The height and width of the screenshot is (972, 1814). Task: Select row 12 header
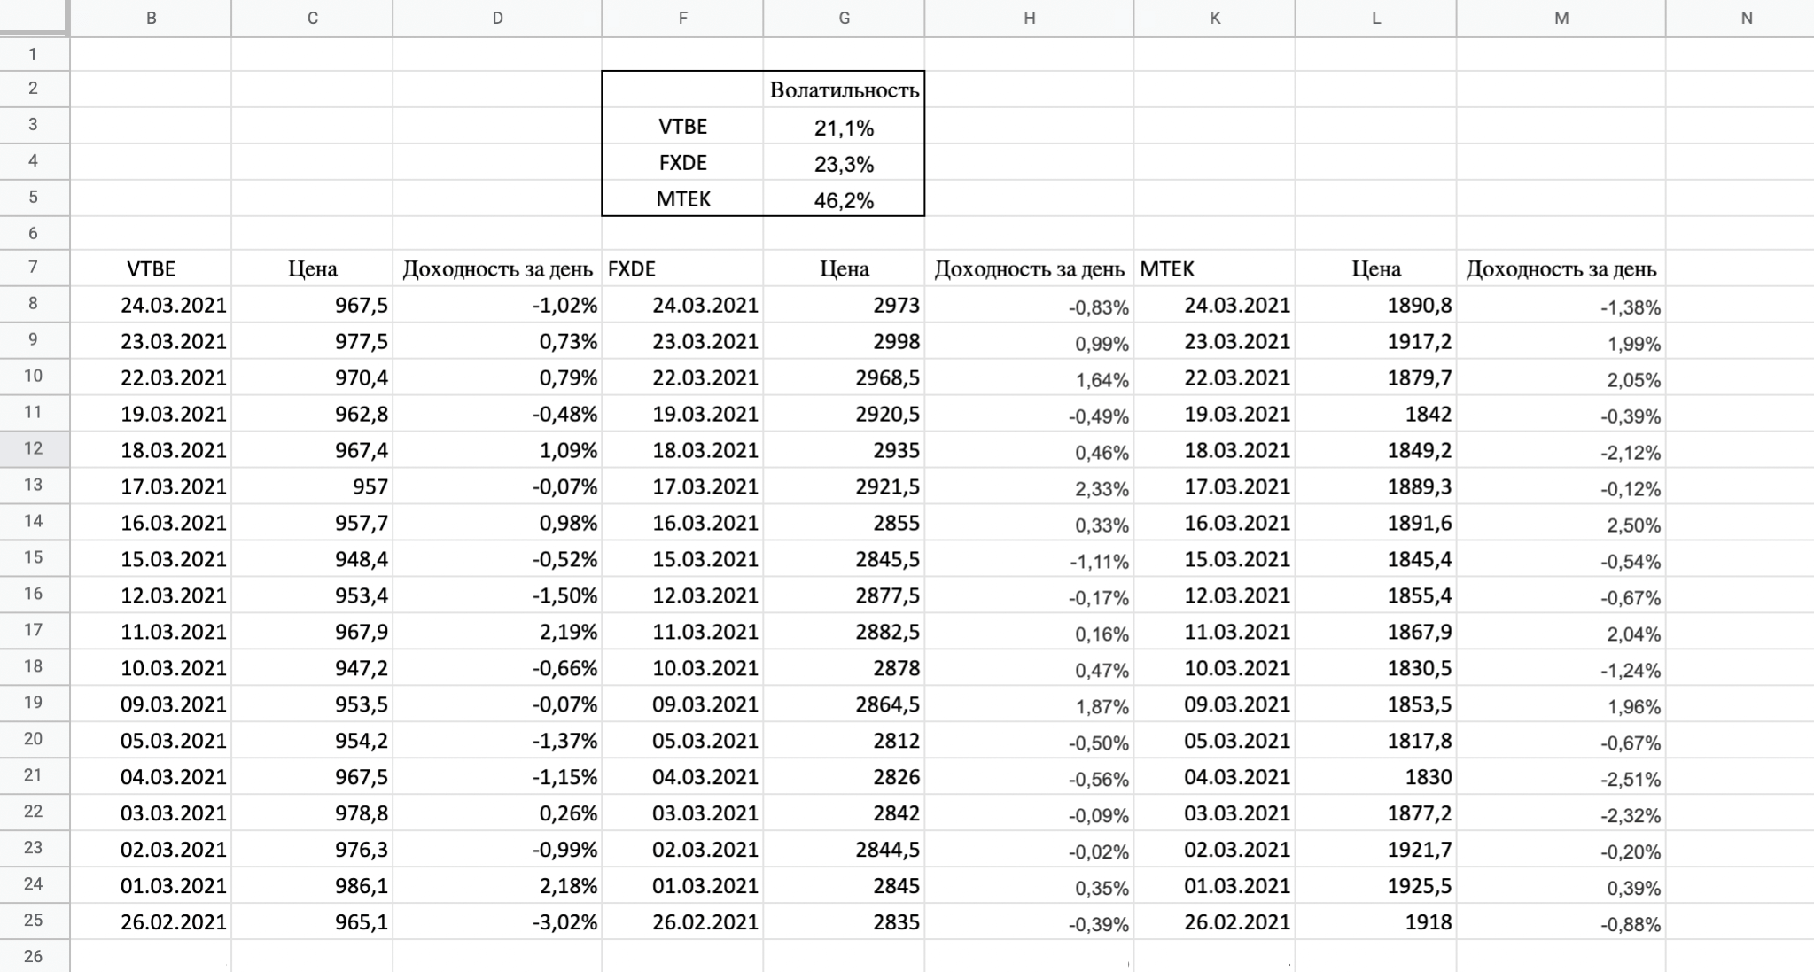point(34,449)
